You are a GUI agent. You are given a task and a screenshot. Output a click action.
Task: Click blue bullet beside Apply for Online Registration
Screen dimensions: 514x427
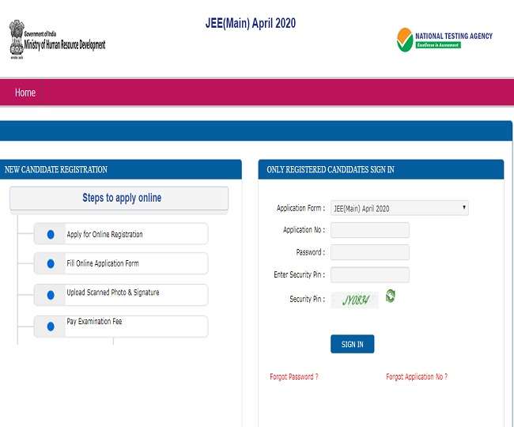tap(51, 235)
